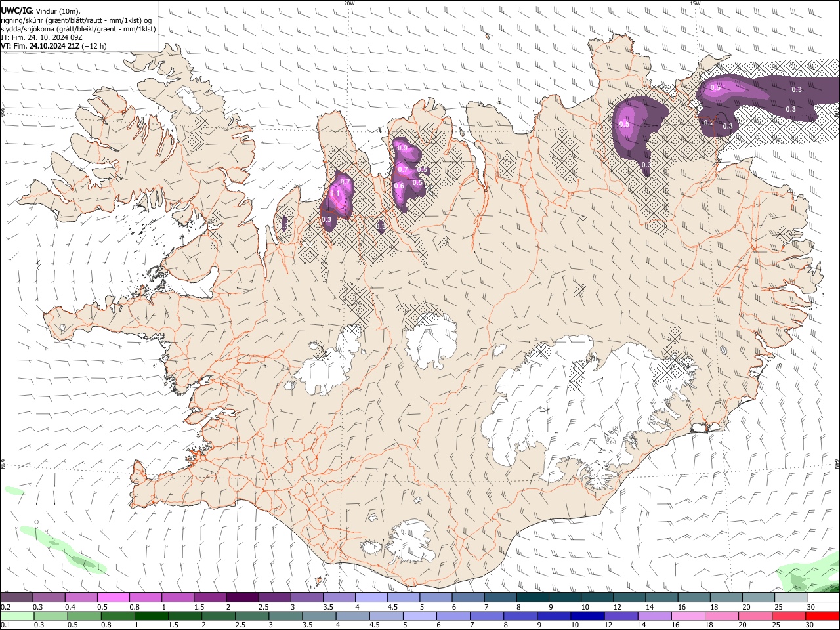Click the 'IT: Fim. 24. 10. 2024 09Z' line
Screen dimensions: 840x630
[x=41, y=37]
